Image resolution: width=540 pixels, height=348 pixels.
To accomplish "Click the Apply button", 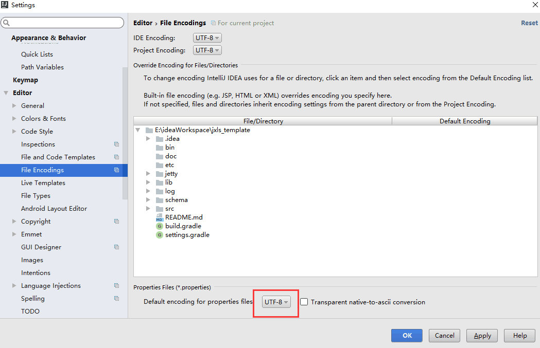I will click(x=482, y=336).
